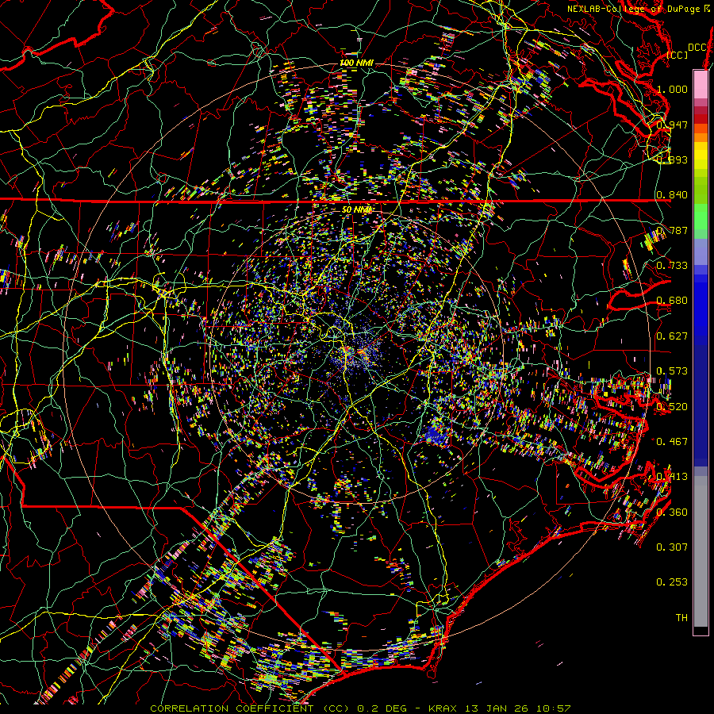Select the 0.947 scale value
This screenshot has width=714, height=714.
672,125
